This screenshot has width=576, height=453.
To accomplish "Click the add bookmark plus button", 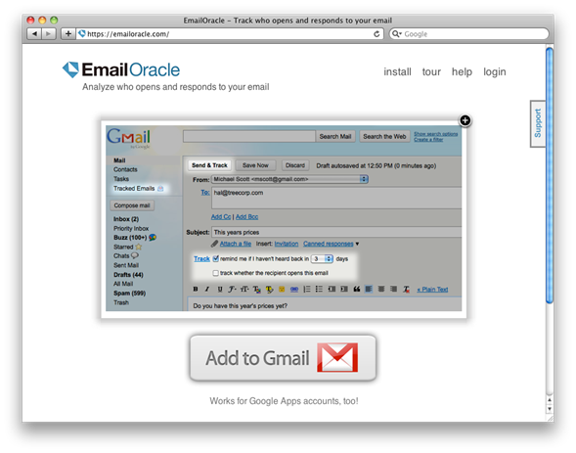I will 67,34.
